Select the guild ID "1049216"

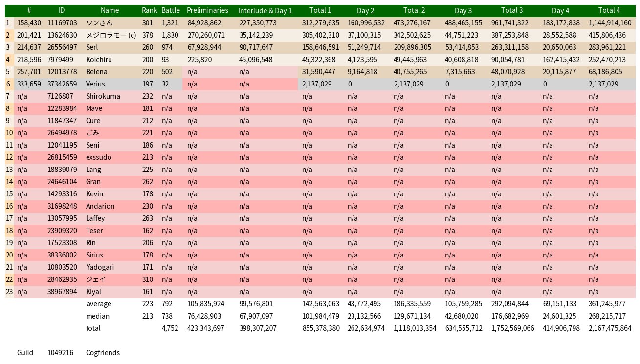60,353
